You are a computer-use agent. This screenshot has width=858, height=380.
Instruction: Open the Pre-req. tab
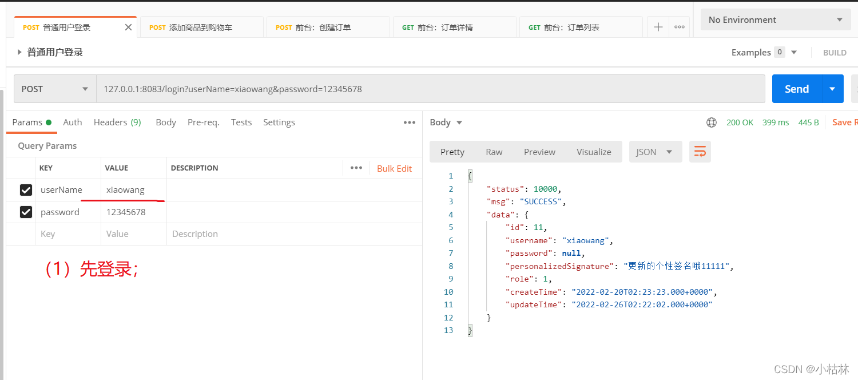point(204,122)
